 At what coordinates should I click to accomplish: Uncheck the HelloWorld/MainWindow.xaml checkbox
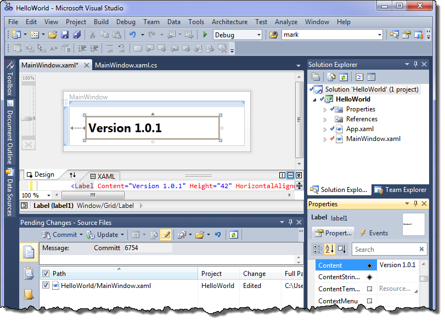click(46, 285)
